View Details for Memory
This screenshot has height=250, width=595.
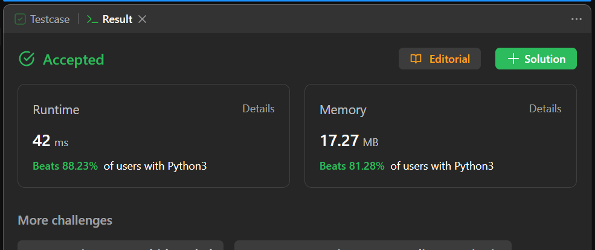pyautogui.click(x=545, y=109)
